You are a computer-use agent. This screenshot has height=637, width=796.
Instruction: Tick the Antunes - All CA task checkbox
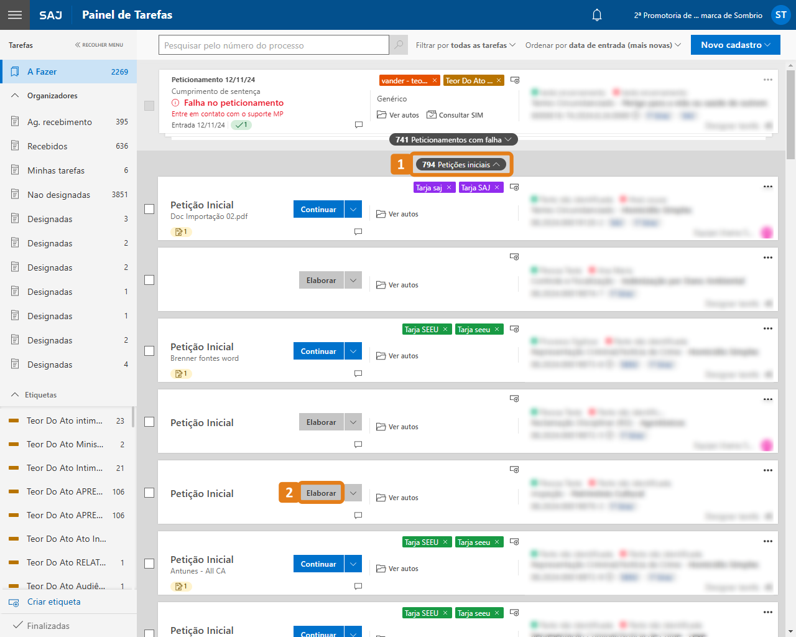[x=149, y=564]
